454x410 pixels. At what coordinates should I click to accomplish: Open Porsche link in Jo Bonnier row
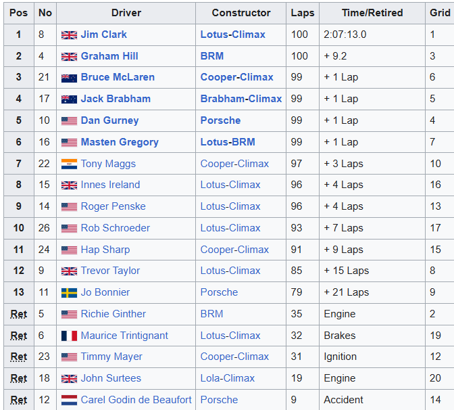click(219, 292)
